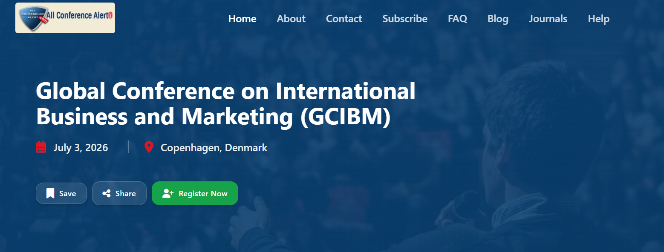Open the Journals menu link
This screenshot has height=252, width=664.
(548, 19)
